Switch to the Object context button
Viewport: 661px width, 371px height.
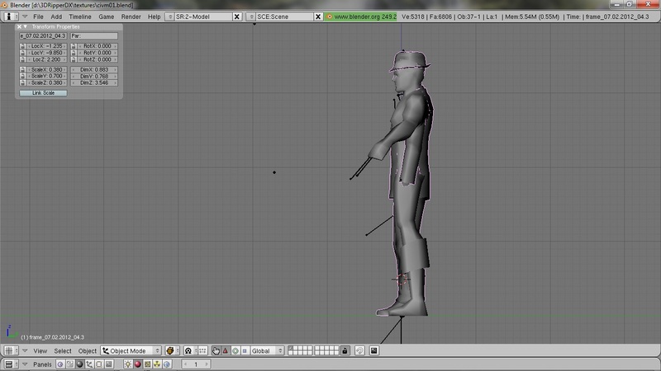click(89, 364)
